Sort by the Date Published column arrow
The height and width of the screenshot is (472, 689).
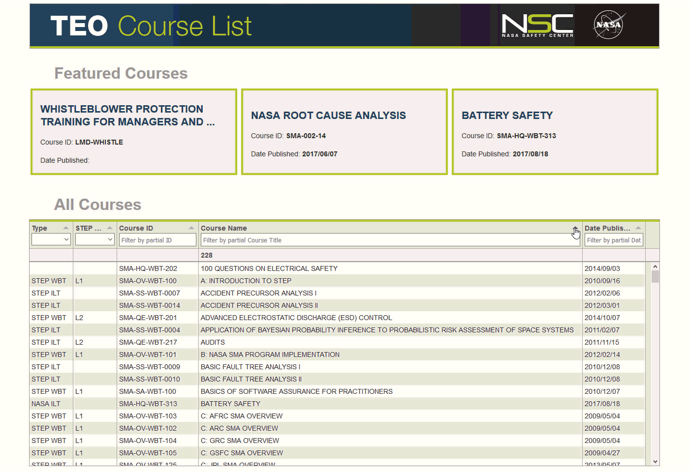[x=638, y=228]
